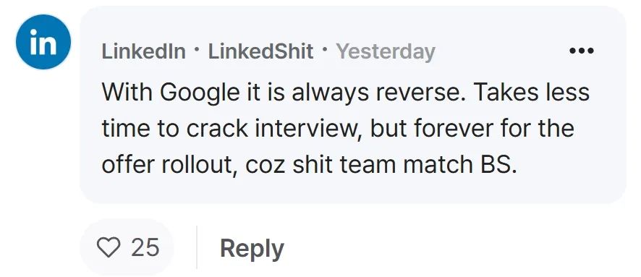Click the divider beside Reply
The height and width of the screenshot is (277, 641).
197,247
